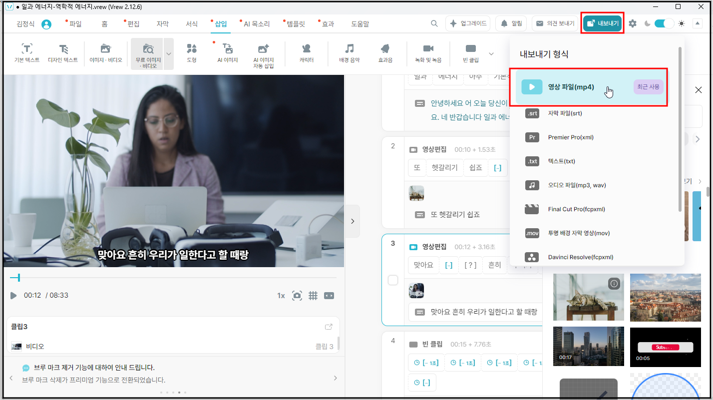Toggle the dark/light mode switch
The height and width of the screenshot is (400, 713).
tap(664, 23)
